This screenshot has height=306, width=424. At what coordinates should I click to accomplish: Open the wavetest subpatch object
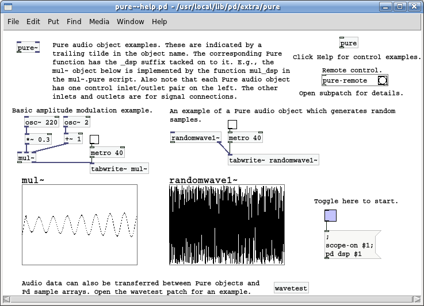click(x=291, y=288)
